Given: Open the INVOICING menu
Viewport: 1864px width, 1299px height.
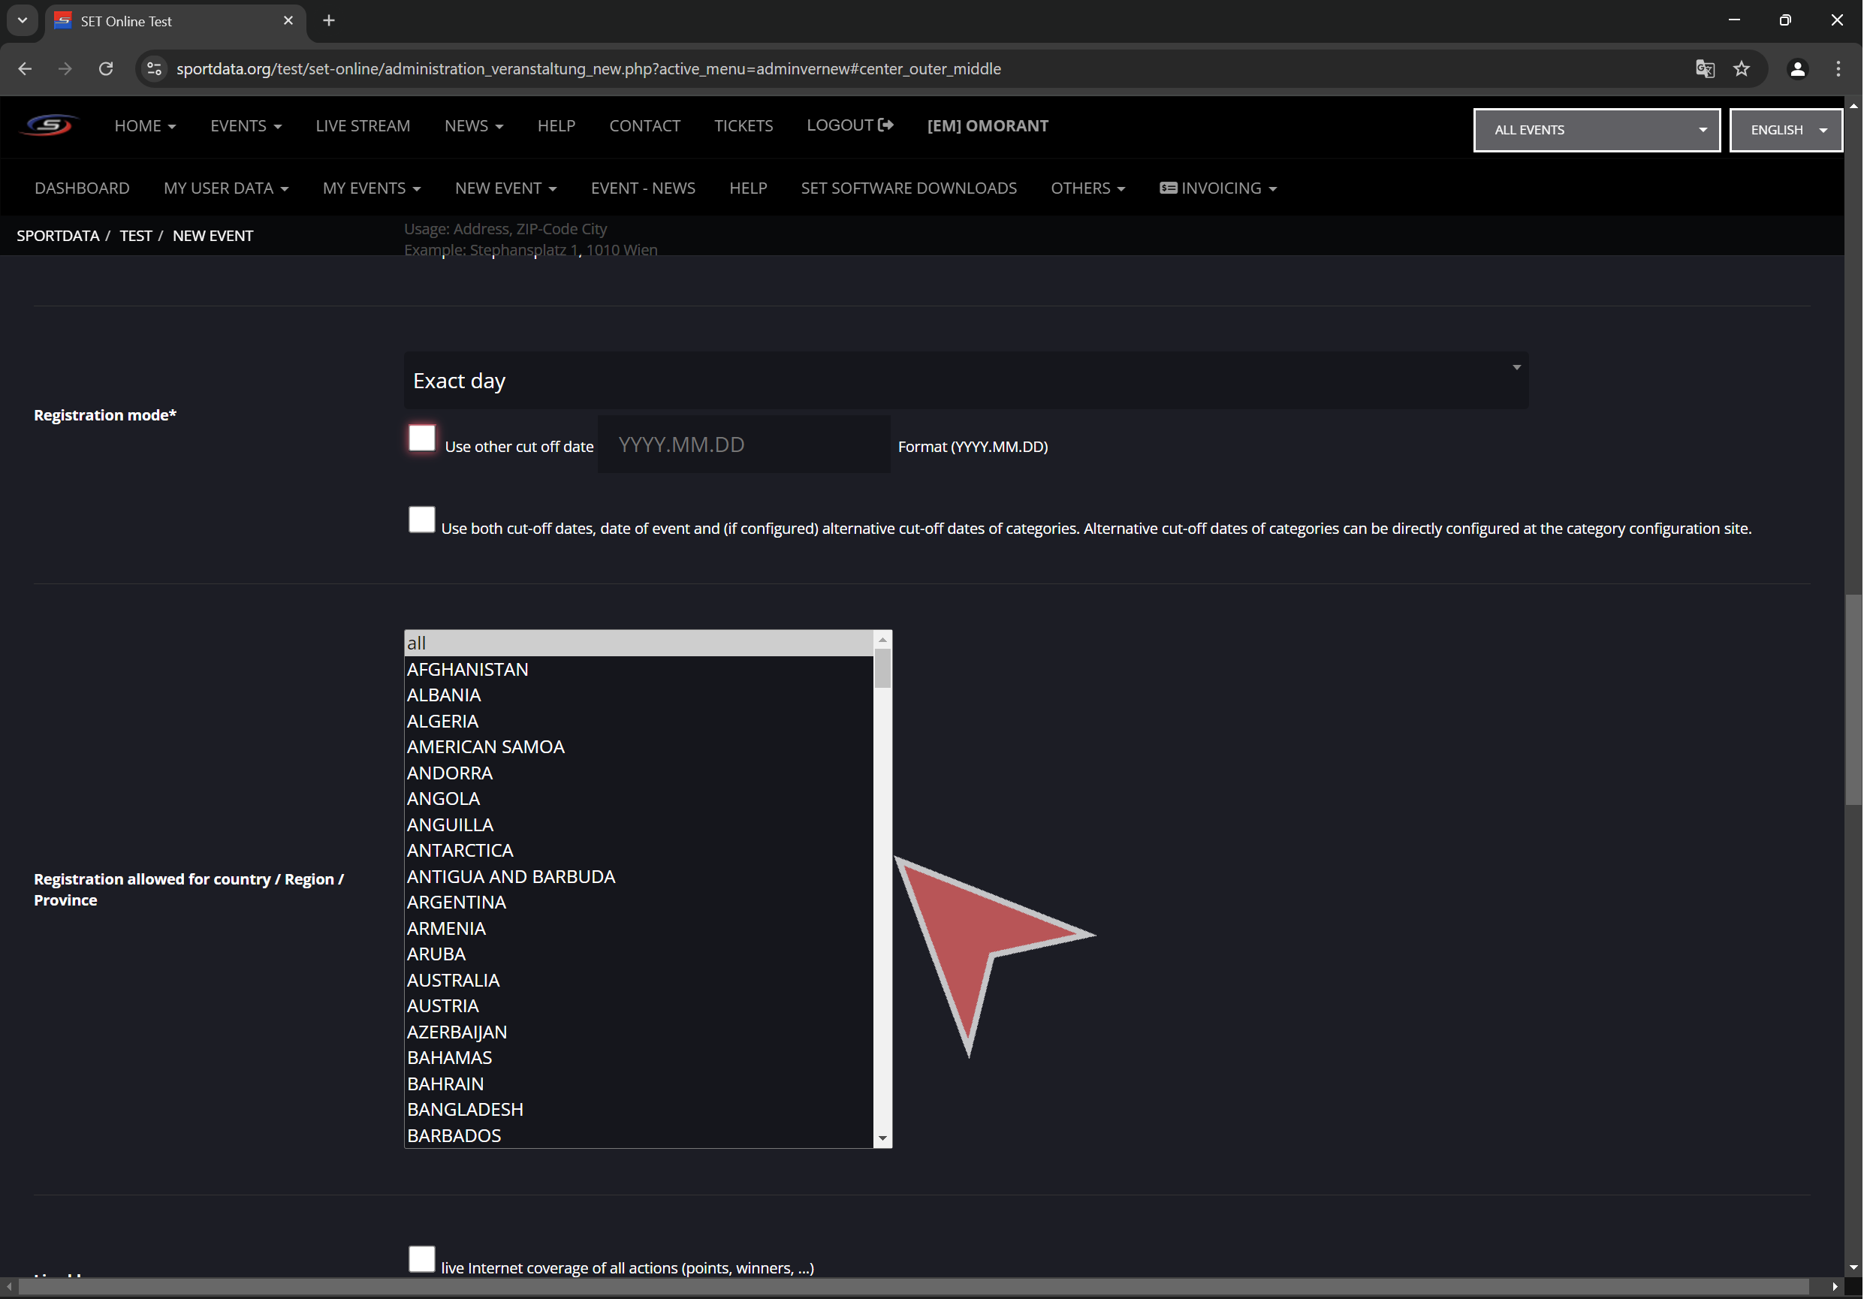Looking at the screenshot, I should [1219, 188].
